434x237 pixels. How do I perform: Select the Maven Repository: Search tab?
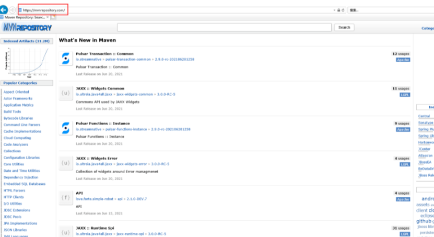(25, 17)
